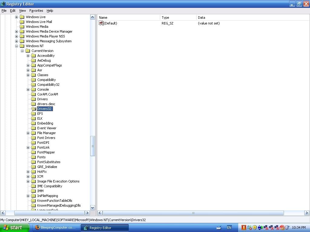Image resolution: width=310 pixels, height=232 pixels.
Task: Click the tree pane scroll up arrow
Action: click(93, 17)
